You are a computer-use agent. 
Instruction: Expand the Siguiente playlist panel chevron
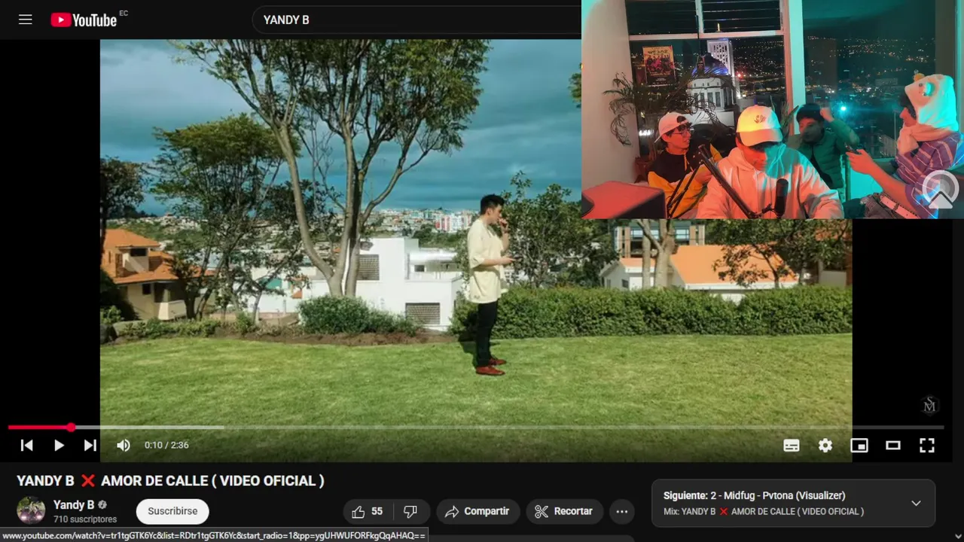tap(916, 503)
